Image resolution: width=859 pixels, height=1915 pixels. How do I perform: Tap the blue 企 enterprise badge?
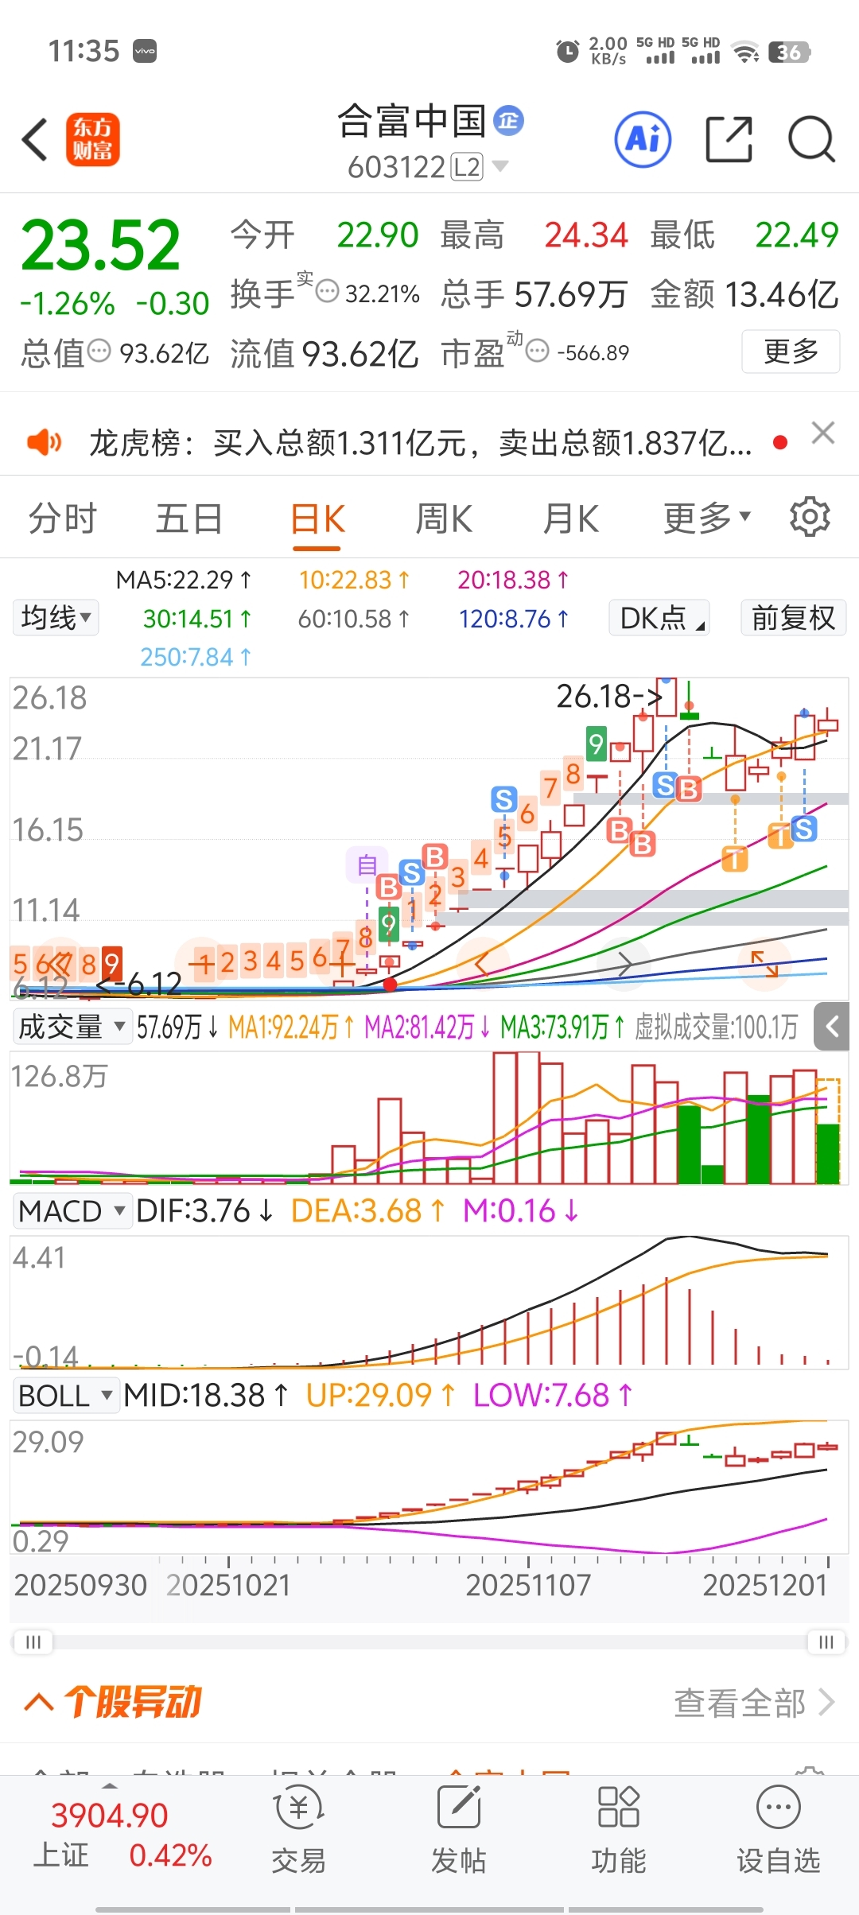(x=509, y=120)
